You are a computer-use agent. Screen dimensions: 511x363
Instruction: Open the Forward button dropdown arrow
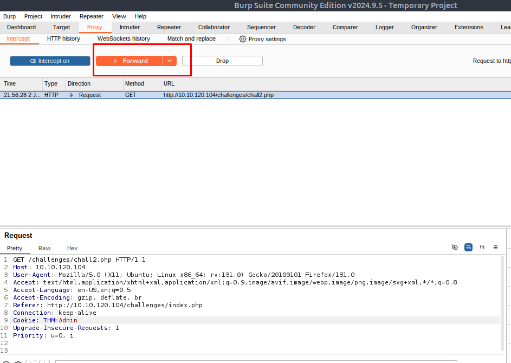coord(170,61)
